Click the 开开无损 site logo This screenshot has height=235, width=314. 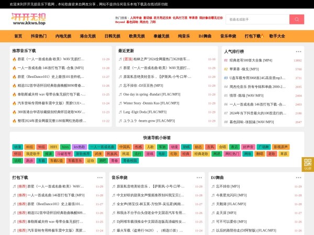(31, 19)
